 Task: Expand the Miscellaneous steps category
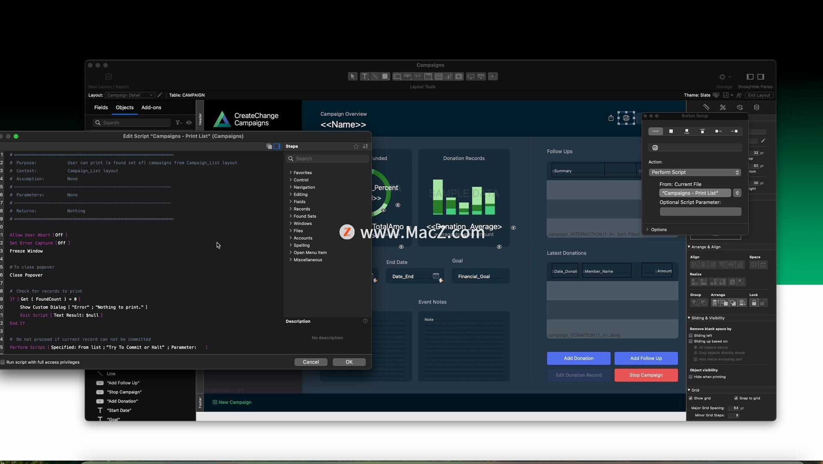coord(291,260)
